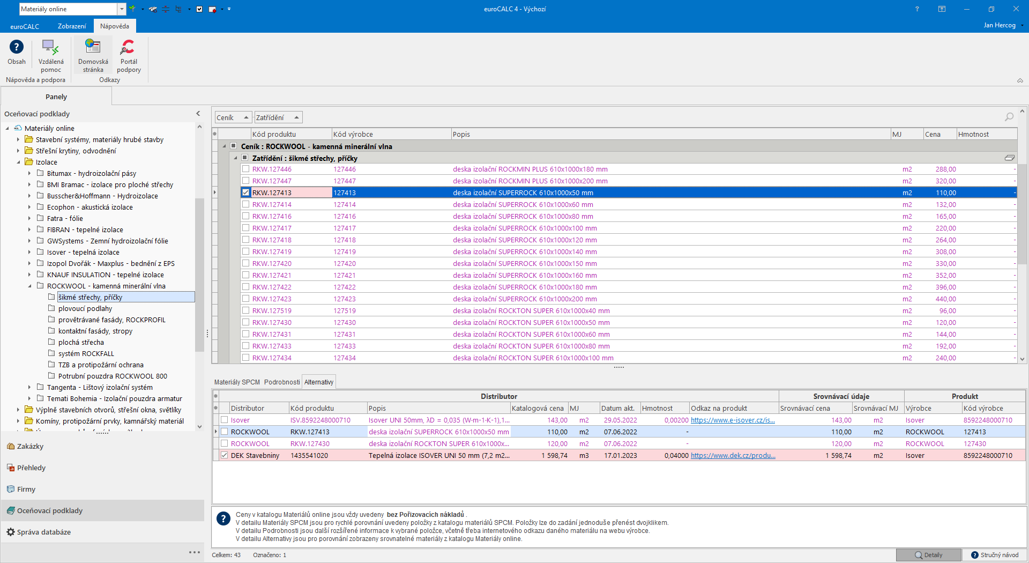
Task: Toggle the Zatřídění šikmé střechy group checkbox
Action: coord(245,158)
